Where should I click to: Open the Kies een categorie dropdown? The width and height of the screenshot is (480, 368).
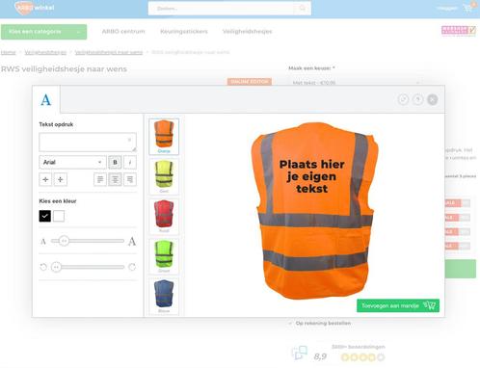(x=43, y=32)
